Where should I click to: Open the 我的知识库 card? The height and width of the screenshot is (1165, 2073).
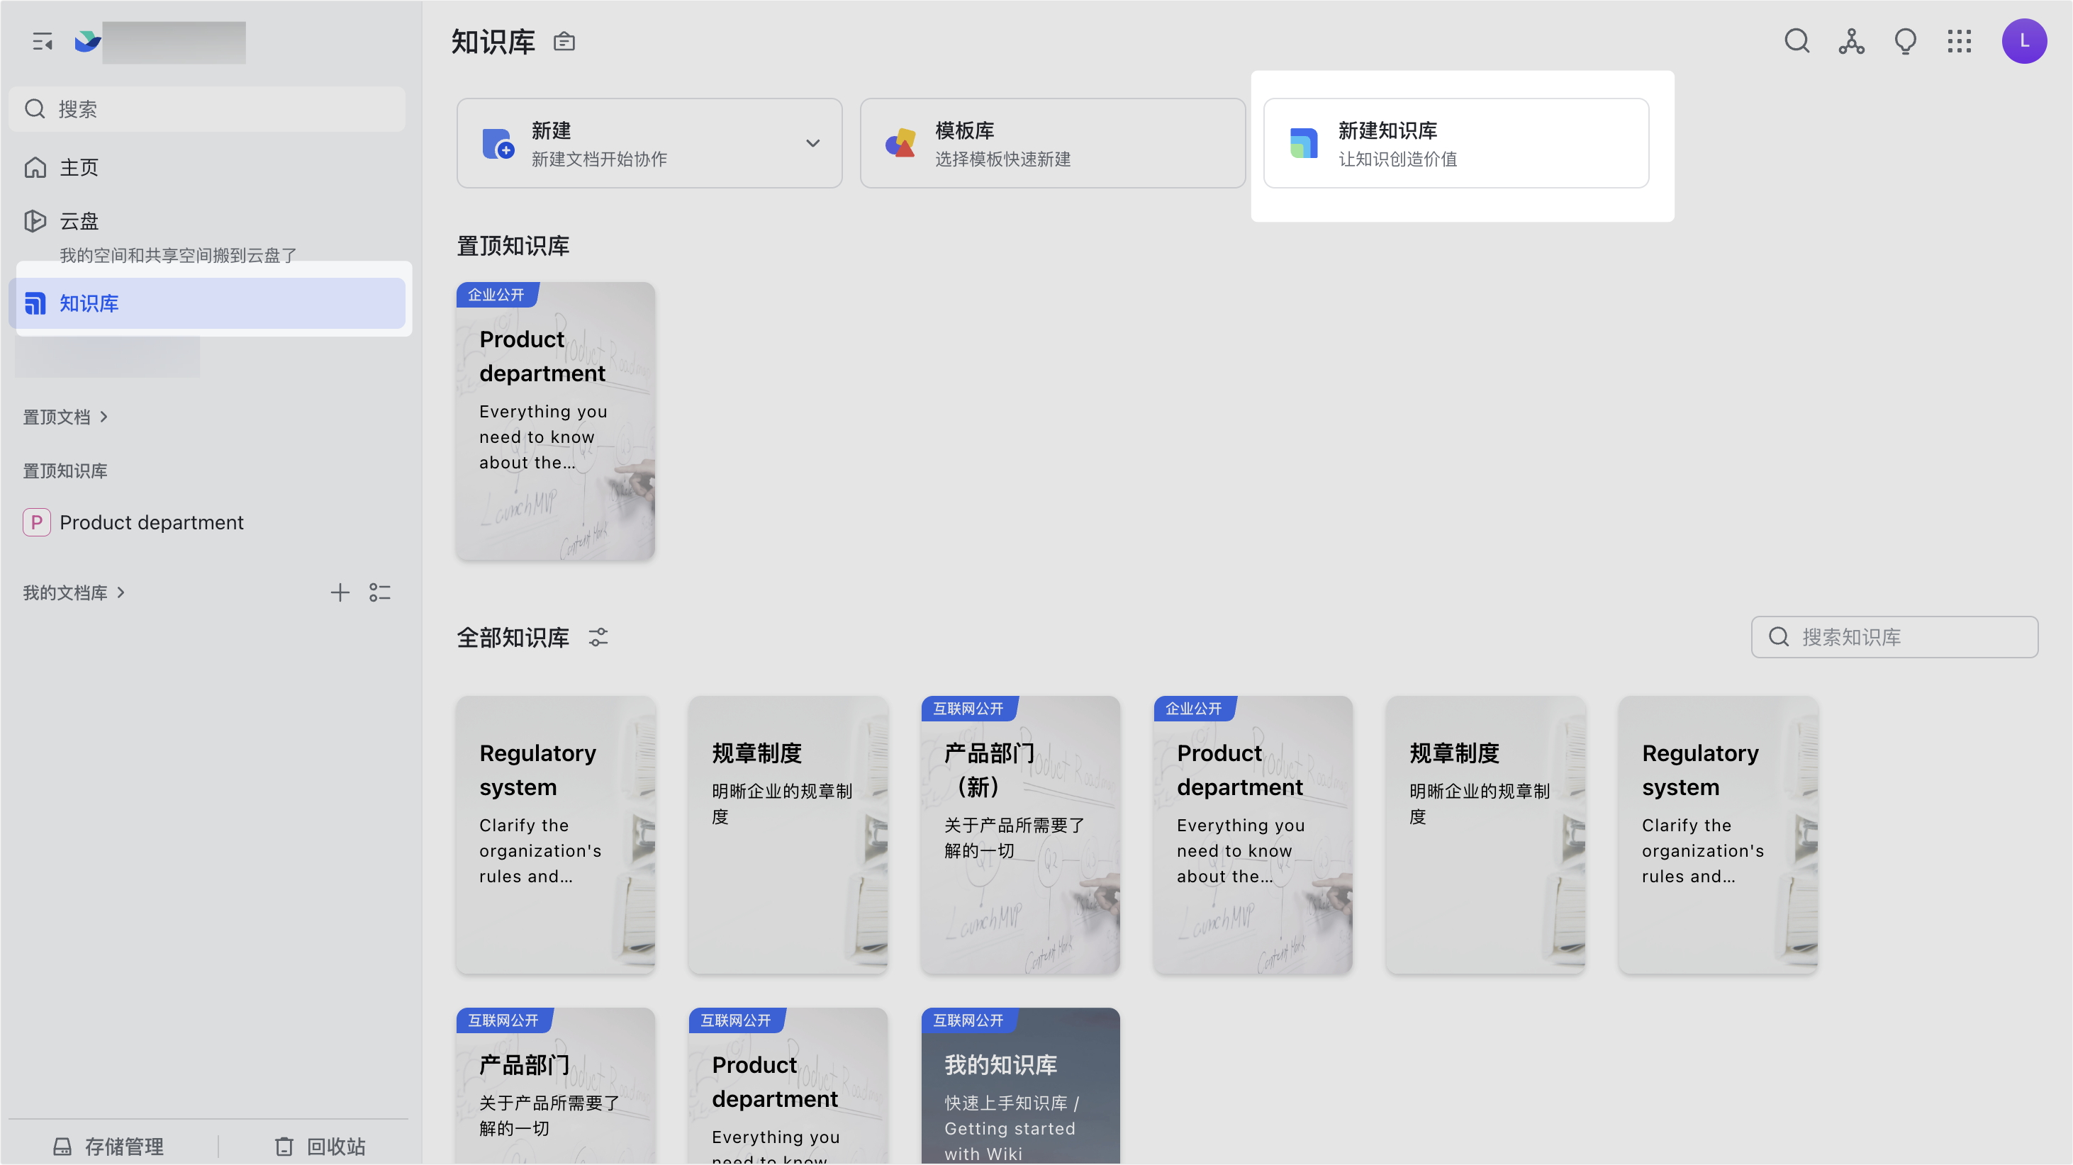(1020, 1086)
